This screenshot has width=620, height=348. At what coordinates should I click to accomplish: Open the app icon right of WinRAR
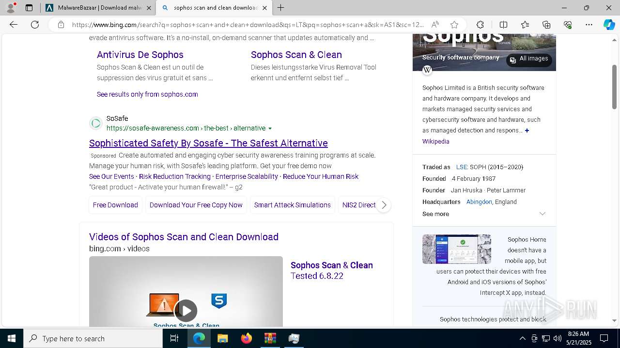[294, 338]
